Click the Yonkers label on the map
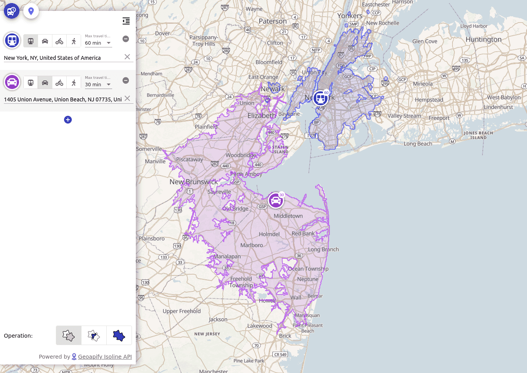Screen dimensions: 527x373 click(350, 16)
